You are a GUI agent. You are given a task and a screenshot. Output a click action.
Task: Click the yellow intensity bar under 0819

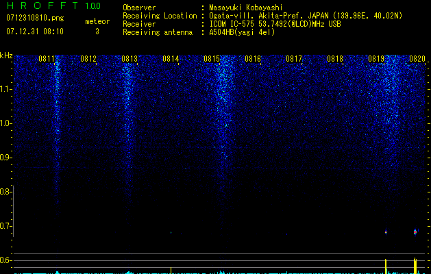[386, 266]
